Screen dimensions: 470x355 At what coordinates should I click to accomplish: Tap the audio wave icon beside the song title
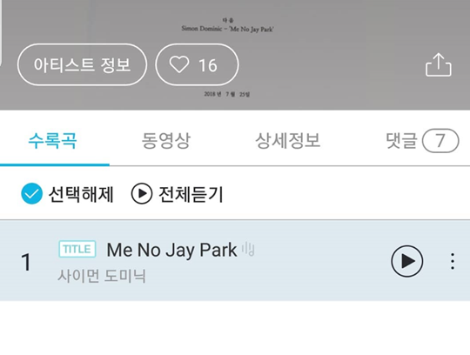[248, 249]
